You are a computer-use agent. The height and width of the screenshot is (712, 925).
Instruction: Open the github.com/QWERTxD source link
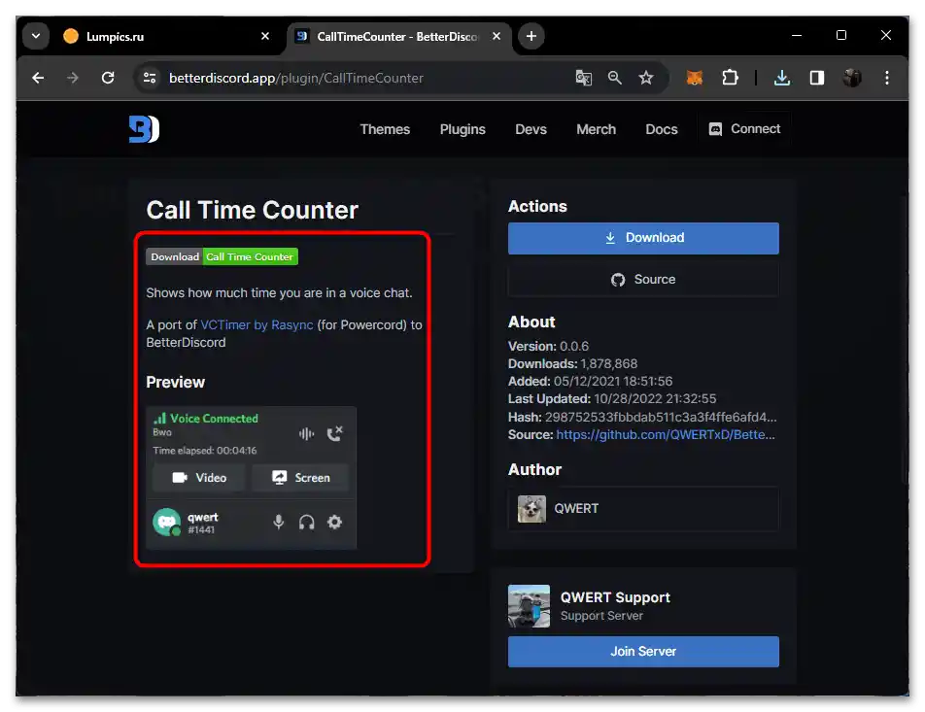666,435
